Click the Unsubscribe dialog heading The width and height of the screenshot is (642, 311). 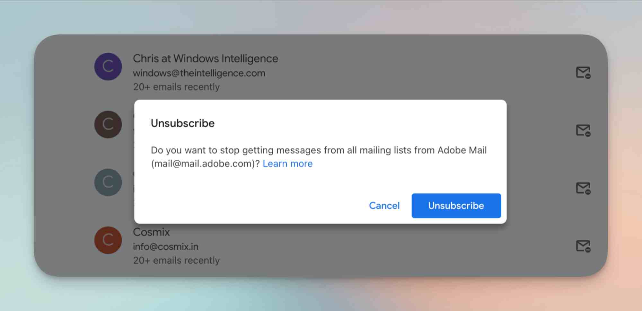[183, 123]
